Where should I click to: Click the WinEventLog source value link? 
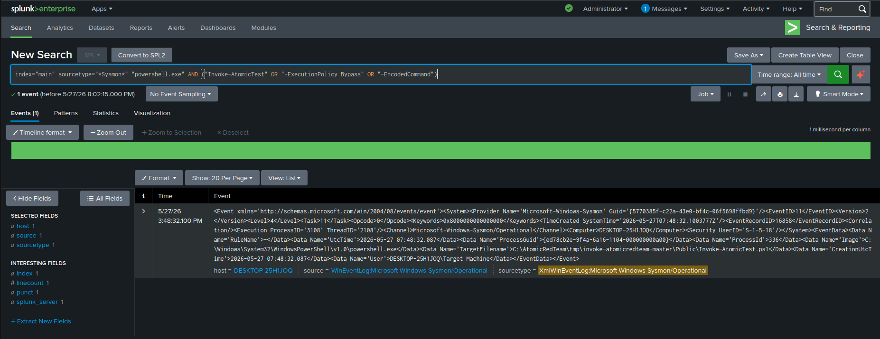click(x=409, y=270)
